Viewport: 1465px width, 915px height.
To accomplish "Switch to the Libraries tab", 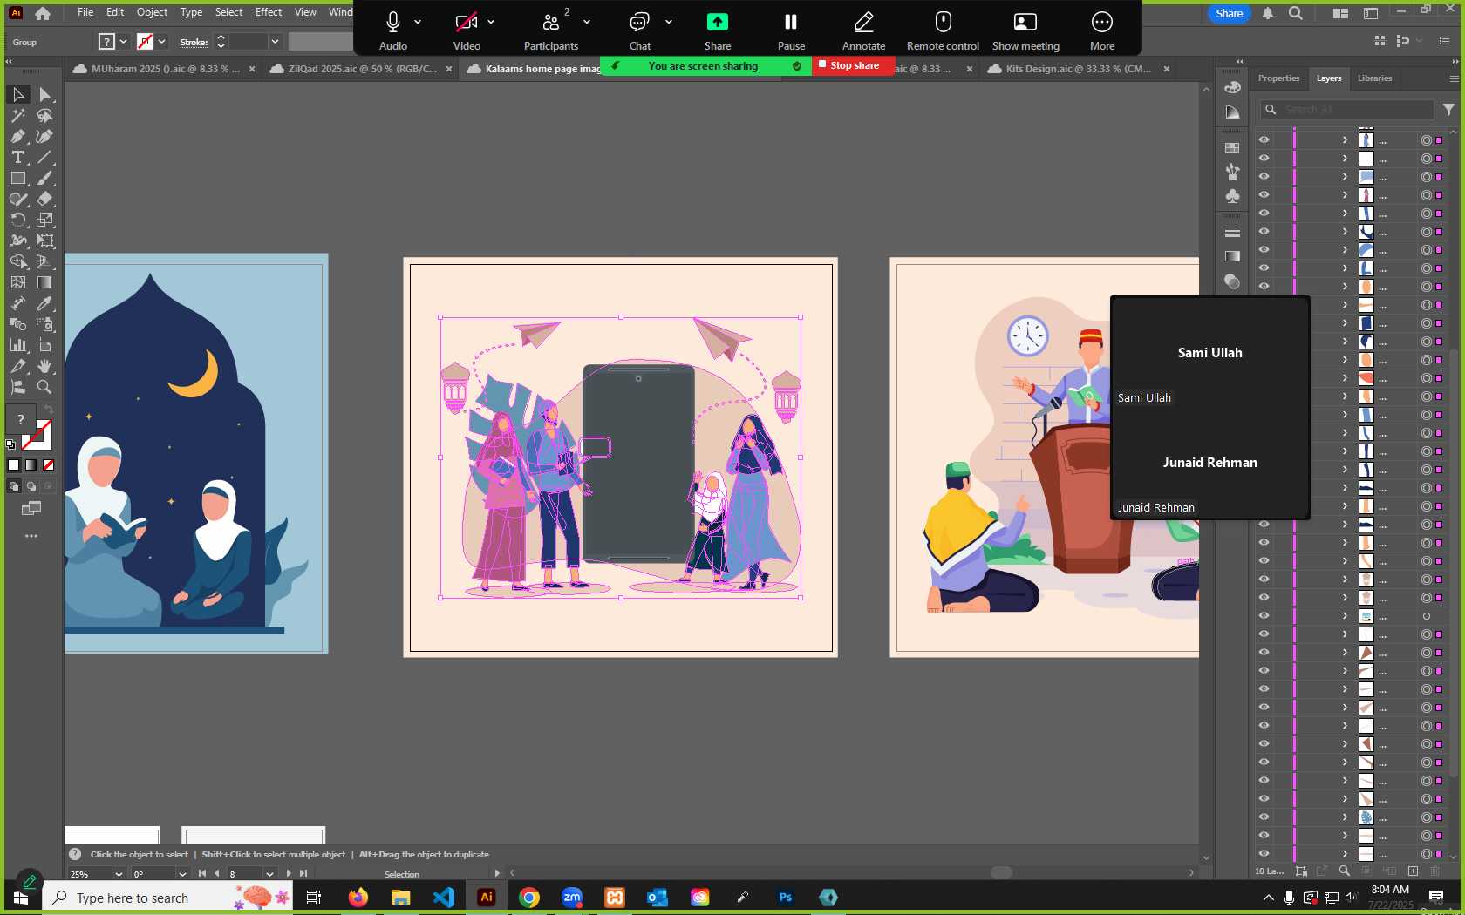I will (x=1374, y=78).
